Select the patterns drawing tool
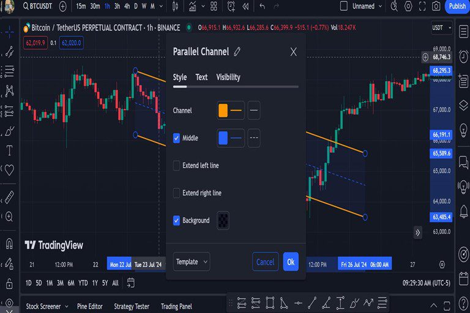The height and width of the screenshot is (313, 470). (x=9, y=90)
